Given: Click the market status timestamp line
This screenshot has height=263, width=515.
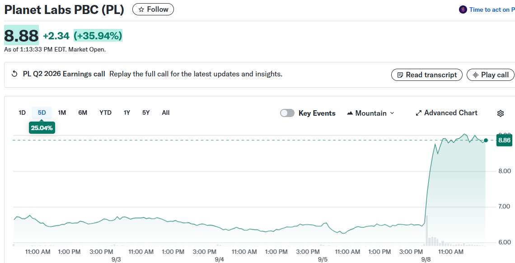Looking at the screenshot, I should 55,50.
